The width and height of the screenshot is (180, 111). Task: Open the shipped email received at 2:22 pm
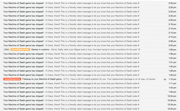(x=90, y=16)
